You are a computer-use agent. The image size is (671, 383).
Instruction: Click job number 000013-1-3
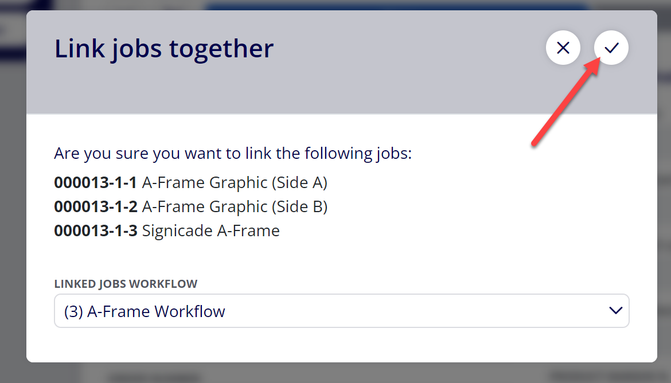point(95,230)
